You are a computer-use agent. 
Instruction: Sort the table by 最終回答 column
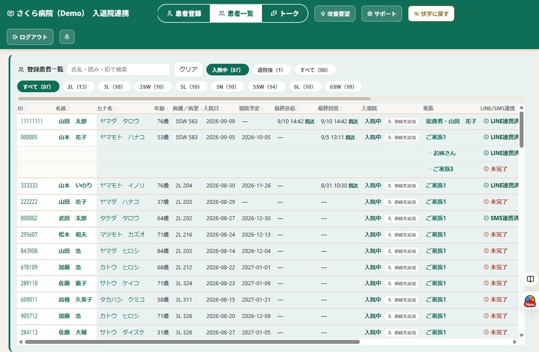tap(330, 109)
